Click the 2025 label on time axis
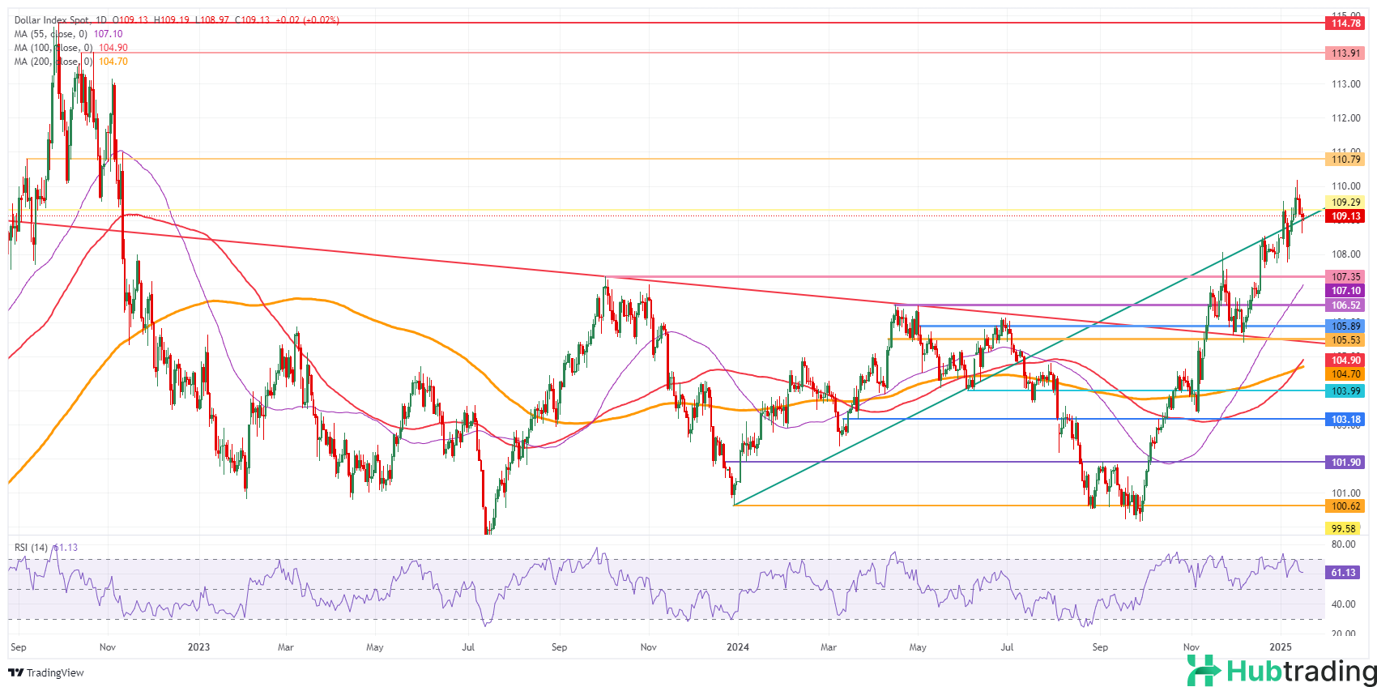Viewport: 1377px width, 687px height. point(1281,647)
